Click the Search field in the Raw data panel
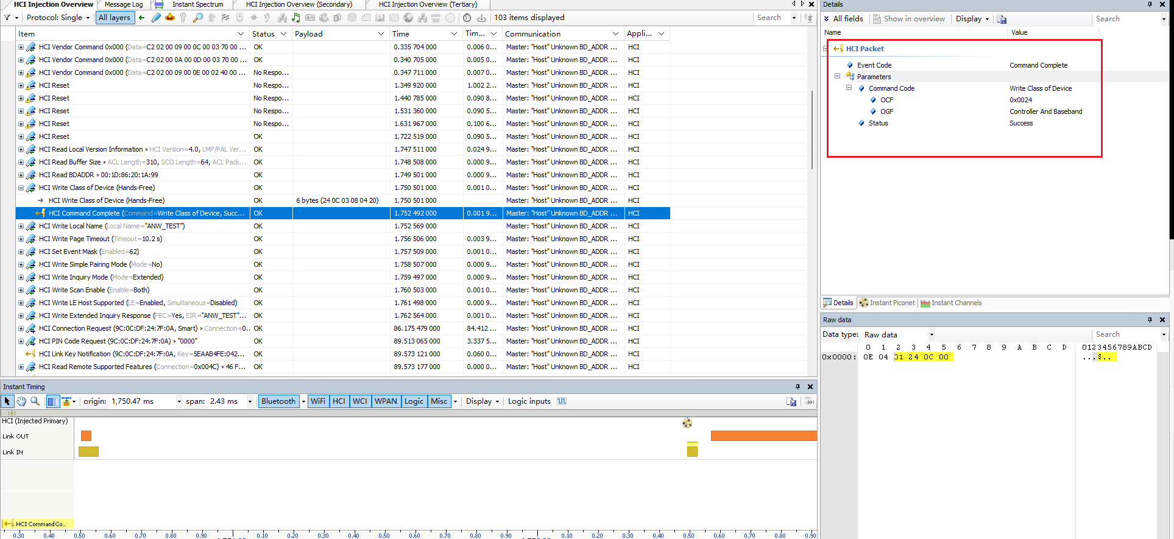Viewport: 1174px width, 539px height. (x=1126, y=334)
